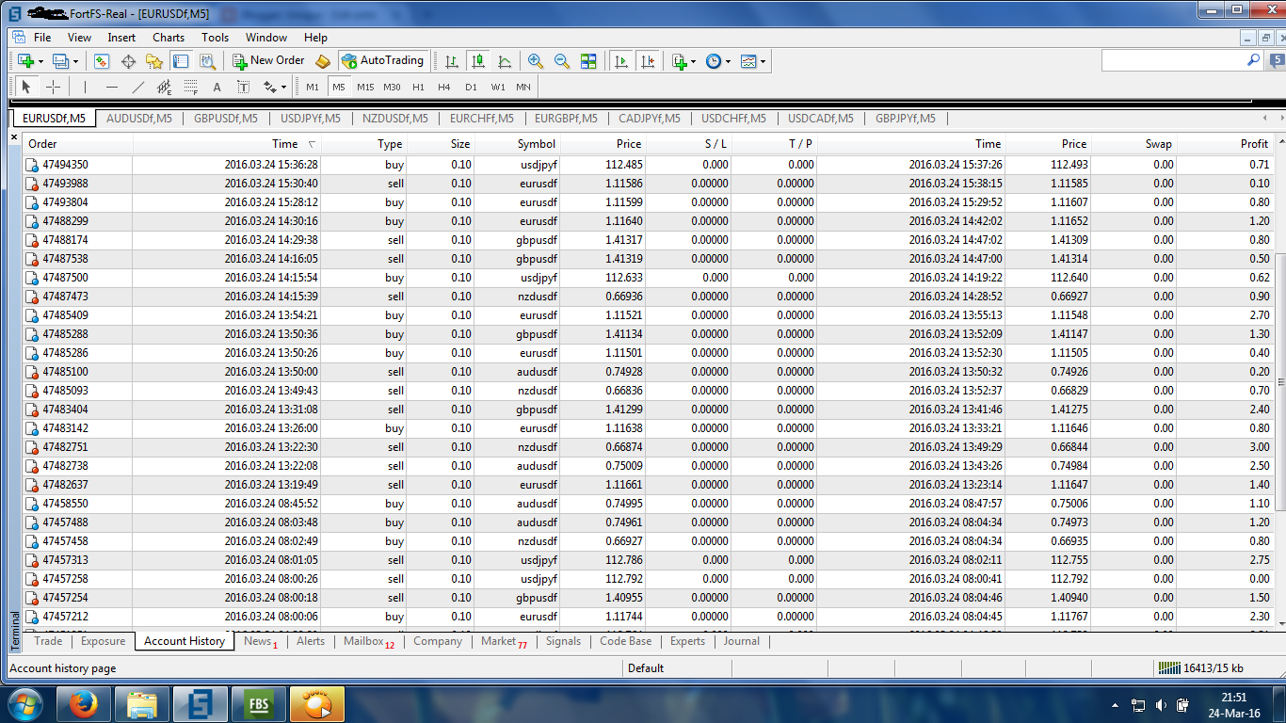Draw a horizontal line tool
Screen dimensions: 1286x723
(x=112, y=87)
